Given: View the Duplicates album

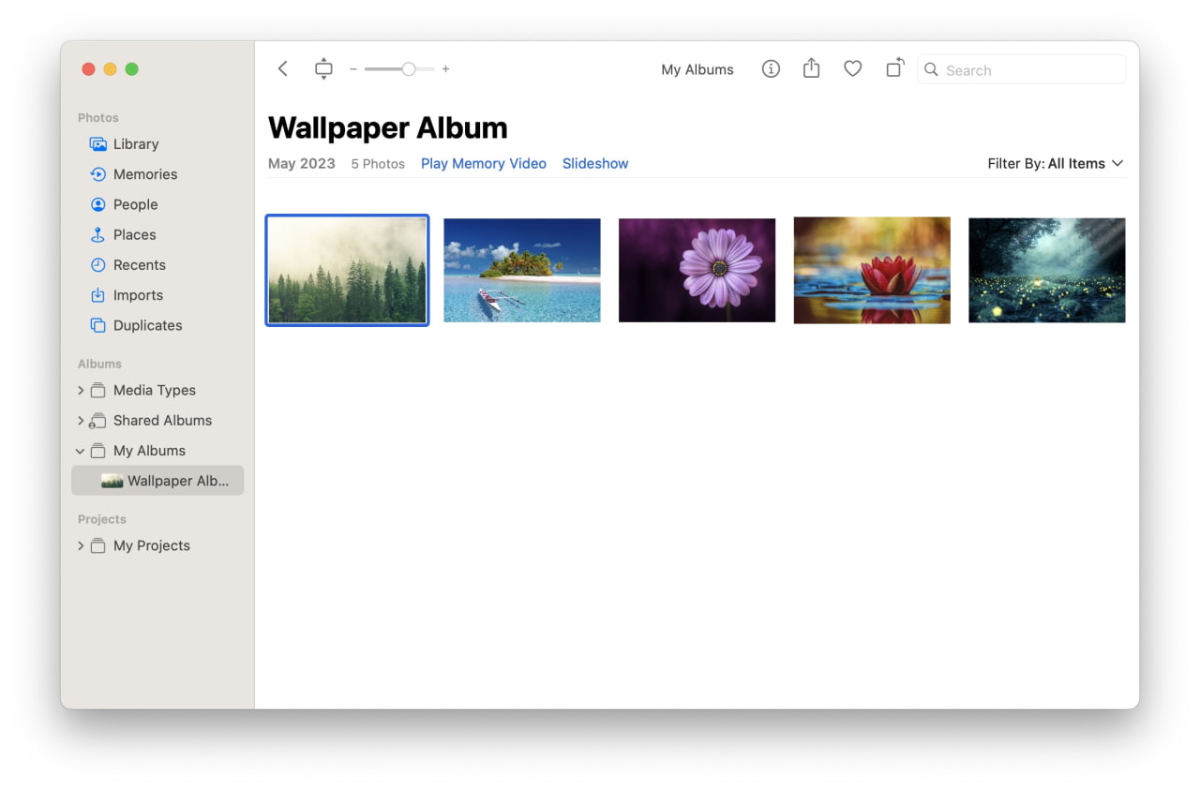Looking at the screenshot, I should coord(146,325).
